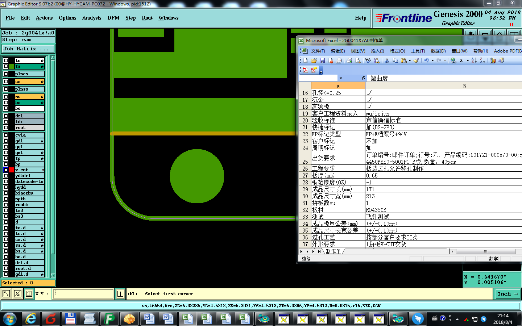Open the Genesis Rout menu
Viewport: 522px width, 326px height.
pyautogui.click(x=147, y=18)
